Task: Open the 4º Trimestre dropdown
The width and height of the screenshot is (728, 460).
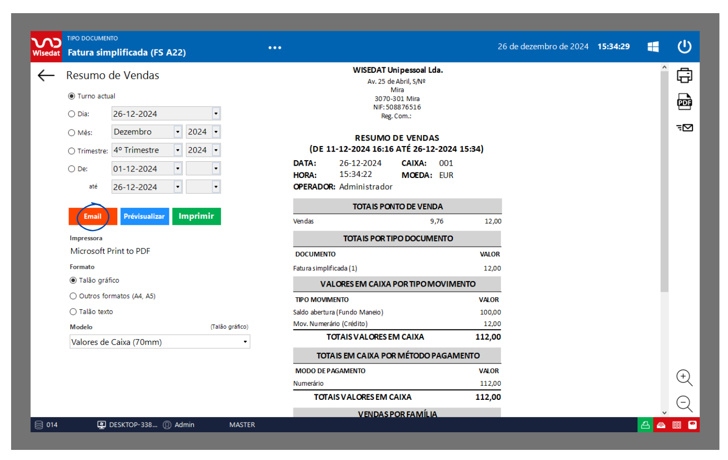Action: (178, 150)
